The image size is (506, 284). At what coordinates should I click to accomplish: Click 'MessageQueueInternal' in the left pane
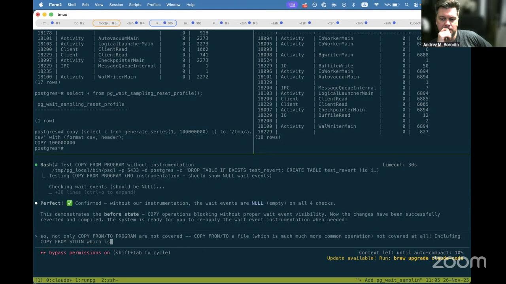127,66
